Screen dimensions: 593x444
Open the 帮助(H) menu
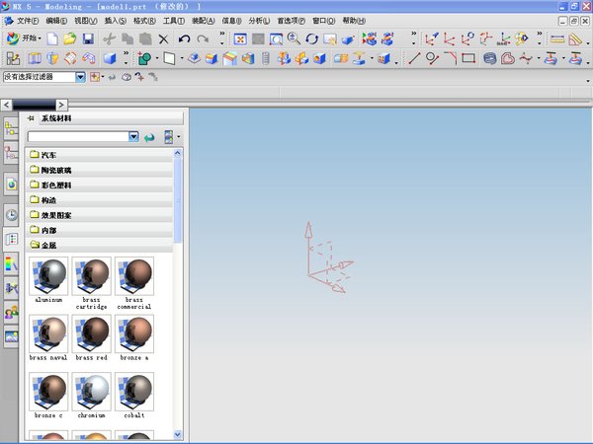point(354,21)
